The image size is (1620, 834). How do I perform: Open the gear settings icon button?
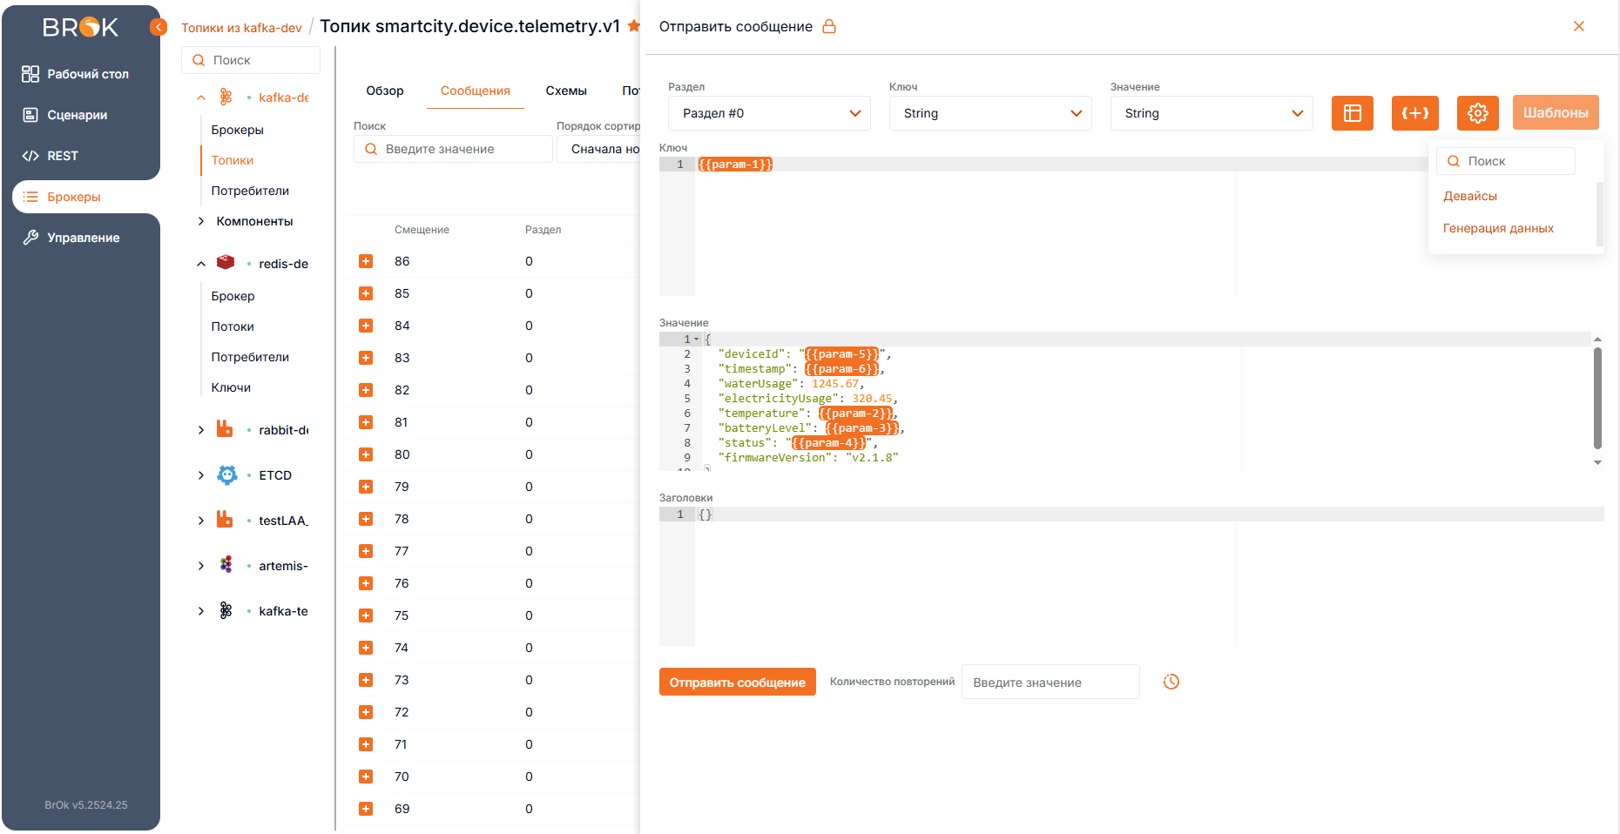(x=1477, y=113)
